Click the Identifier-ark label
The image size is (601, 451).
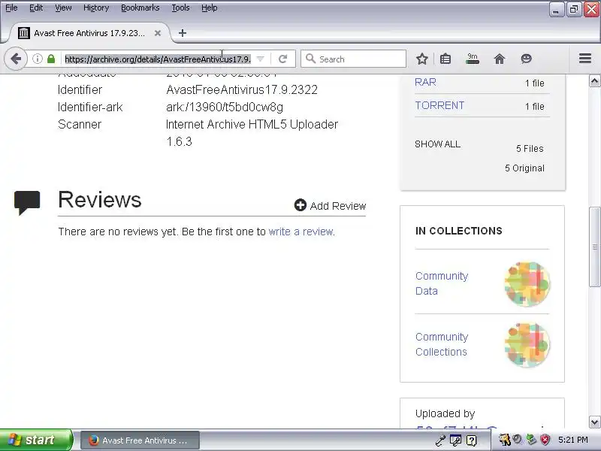[90, 107]
